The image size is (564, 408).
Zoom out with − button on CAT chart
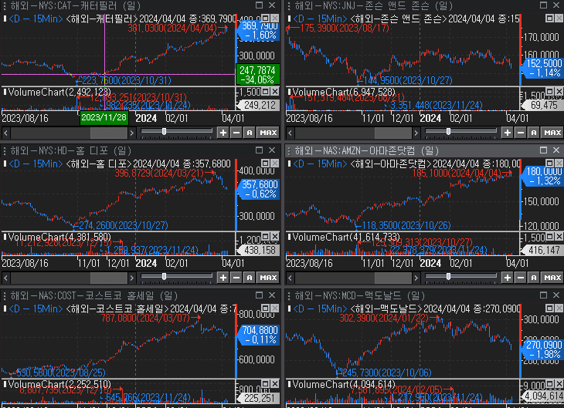pyautogui.click(x=236, y=133)
